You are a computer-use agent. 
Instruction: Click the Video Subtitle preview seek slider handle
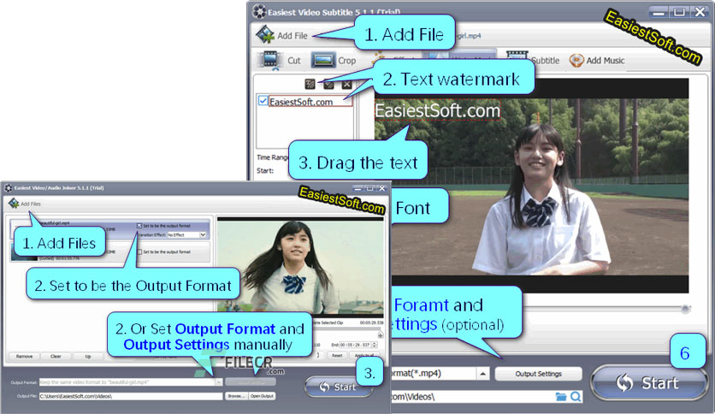(x=685, y=309)
